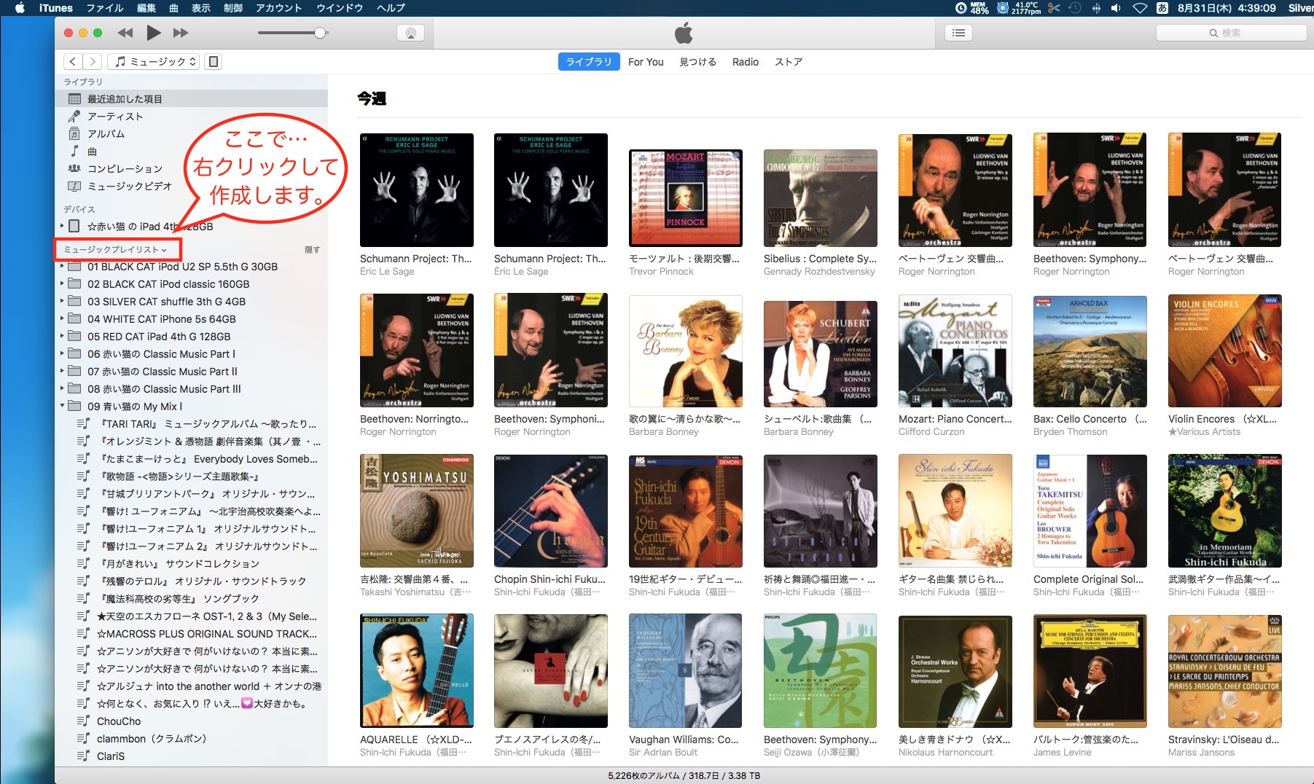
Task: Expand the 01 BLACK CAT iPod U2 folder
Action: pos(62,267)
